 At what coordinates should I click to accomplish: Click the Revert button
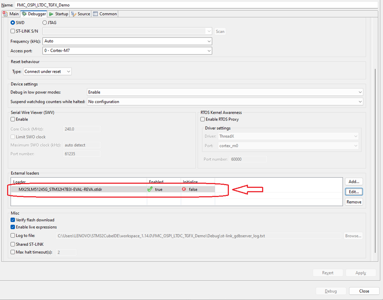coord(328,273)
